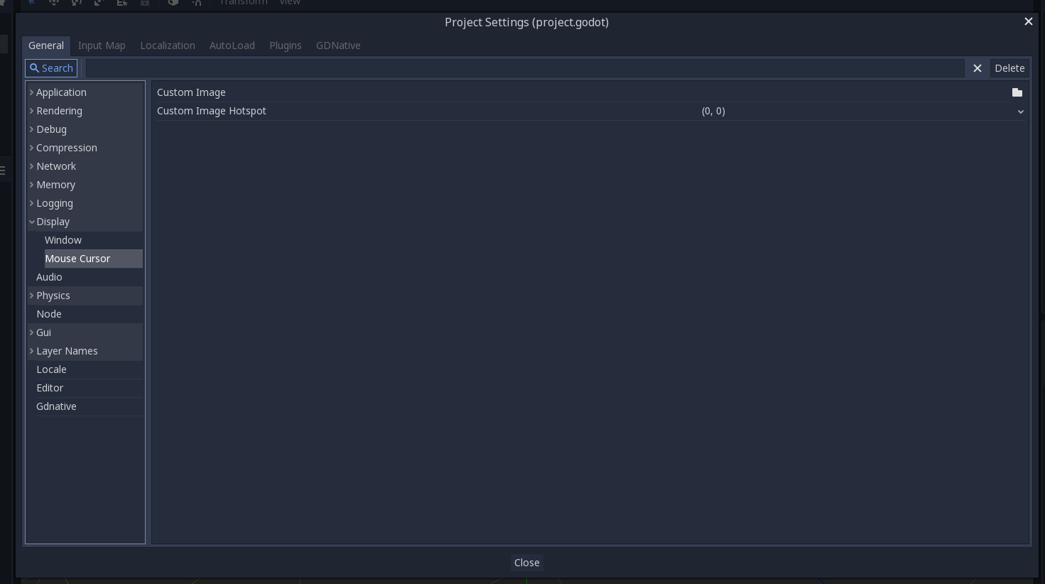
Task: Open the folder picker for Custom Image
Action: click(x=1017, y=92)
